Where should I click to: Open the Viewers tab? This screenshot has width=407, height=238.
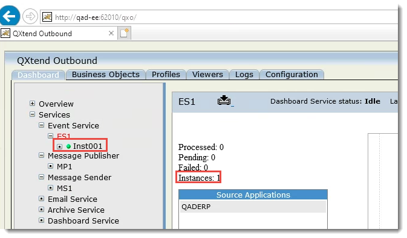[207, 75]
